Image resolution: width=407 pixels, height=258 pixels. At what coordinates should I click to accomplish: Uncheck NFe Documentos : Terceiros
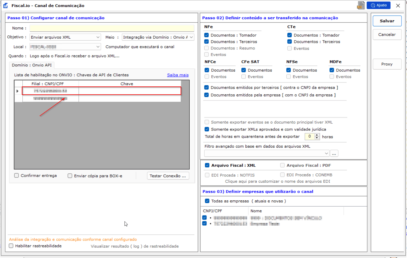(206, 42)
